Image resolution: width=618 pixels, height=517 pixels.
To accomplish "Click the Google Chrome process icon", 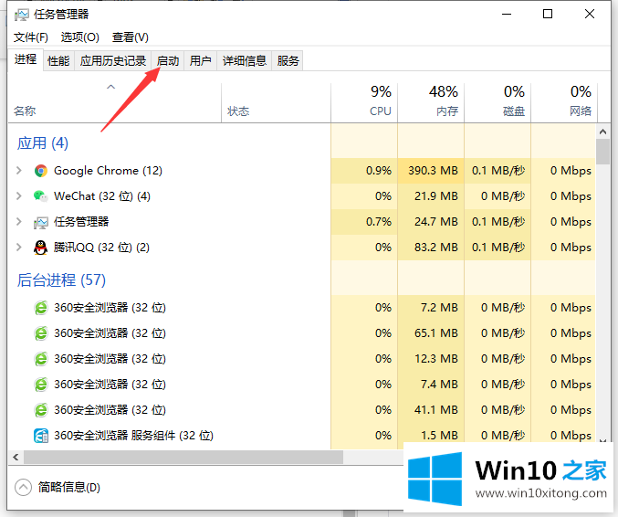I will [x=40, y=171].
